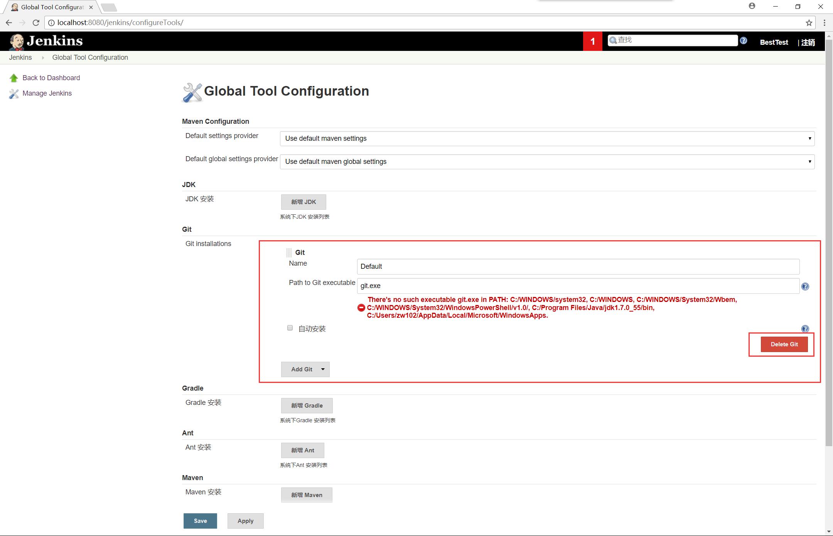Click the Maven Configuration section heading
The width and height of the screenshot is (833, 536).
point(216,121)
